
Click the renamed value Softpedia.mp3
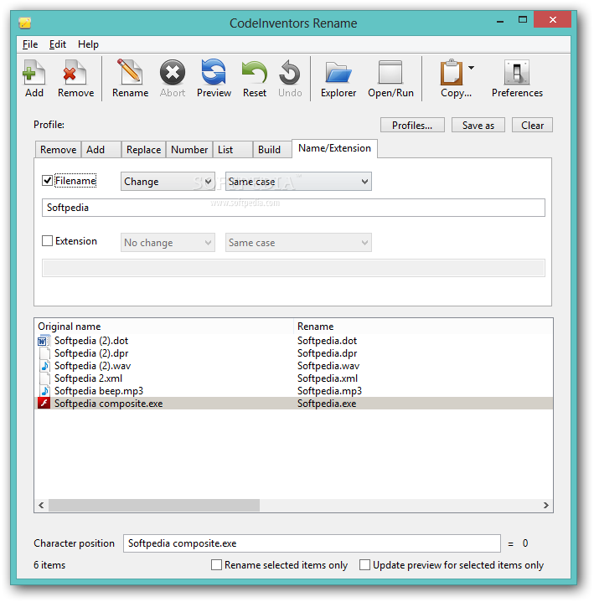click(x=329, y=390)
